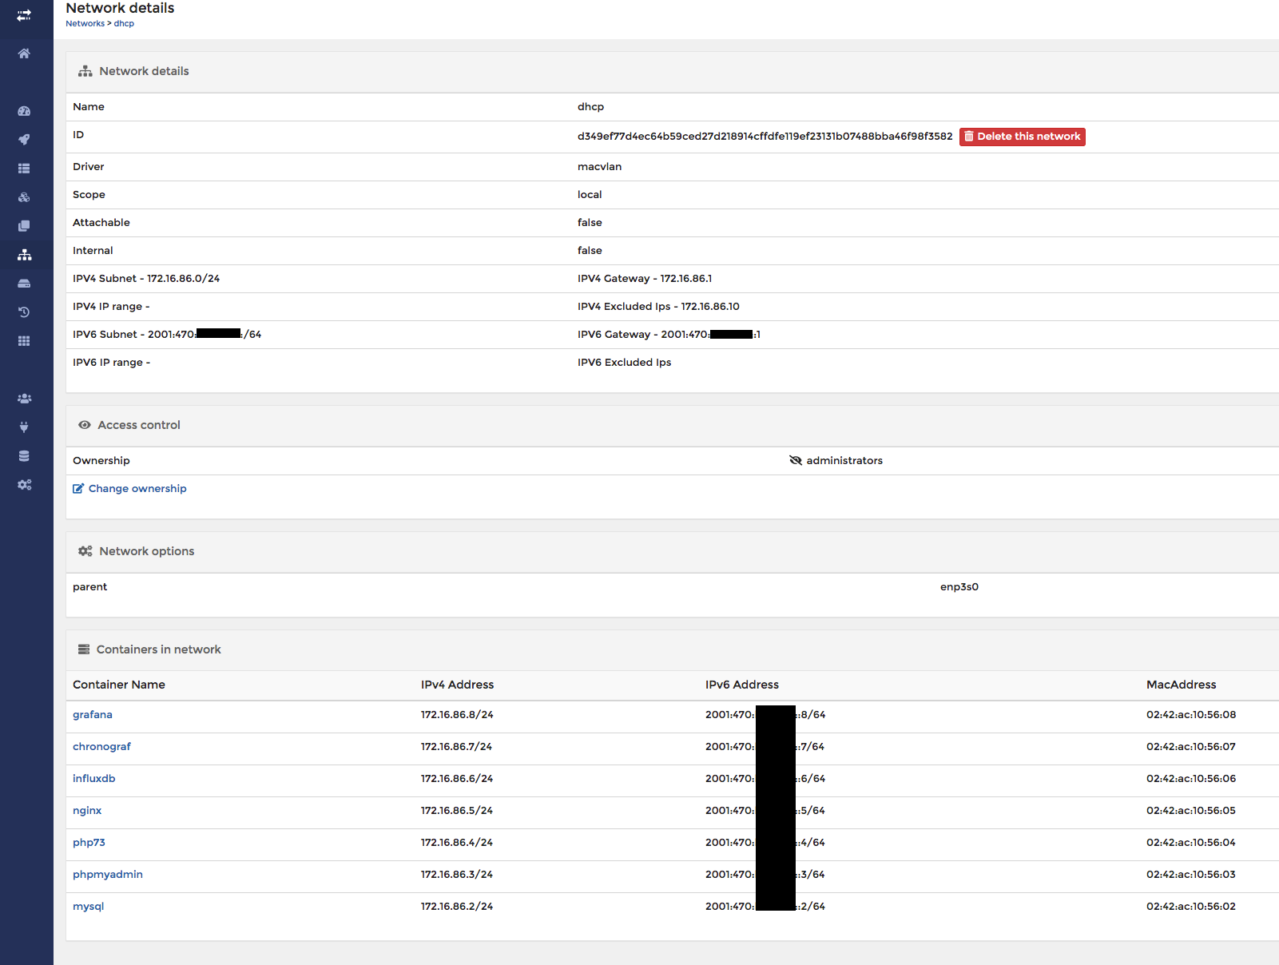Open App Templates using the rocket icon
The image size is (1279, 965).
(x=24, y=138)
